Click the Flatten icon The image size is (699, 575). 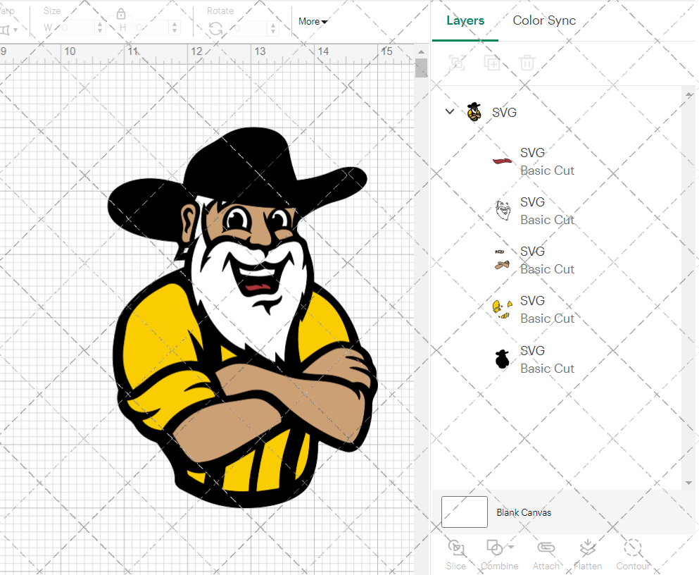point(588,549)
